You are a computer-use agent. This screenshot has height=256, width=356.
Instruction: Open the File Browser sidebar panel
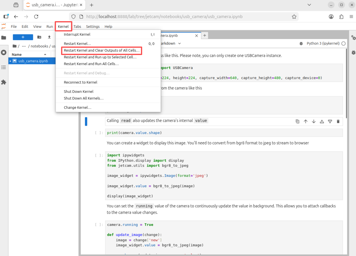(x=4, y=37)
